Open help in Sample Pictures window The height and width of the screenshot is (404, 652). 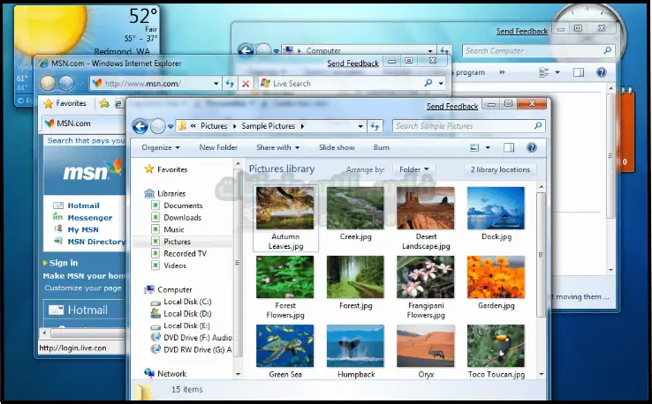point(532,147)
